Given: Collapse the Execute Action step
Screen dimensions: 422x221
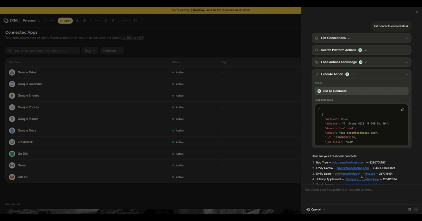Looking at the screenshot, I should point(362,74).
